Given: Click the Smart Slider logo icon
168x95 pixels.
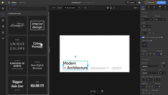Looking at the screenshot, I should [3, 3].
